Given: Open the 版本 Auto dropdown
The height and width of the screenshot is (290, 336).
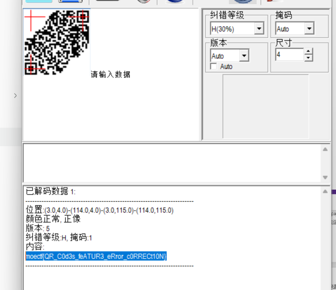Looking at the screenshot, I should [244, 56].
